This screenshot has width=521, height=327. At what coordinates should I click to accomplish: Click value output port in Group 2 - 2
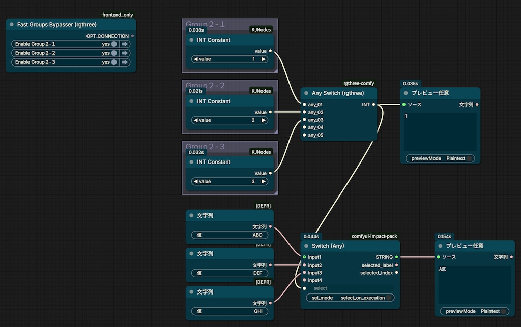tap(270, 112)
